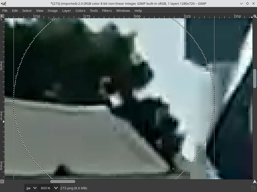Minimize the GIMP window
The width and height of the screenshot is (257, 192).
pos(241,3)
